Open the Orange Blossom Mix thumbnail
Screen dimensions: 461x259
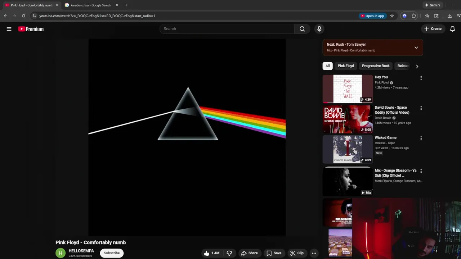tap(348, 181)
